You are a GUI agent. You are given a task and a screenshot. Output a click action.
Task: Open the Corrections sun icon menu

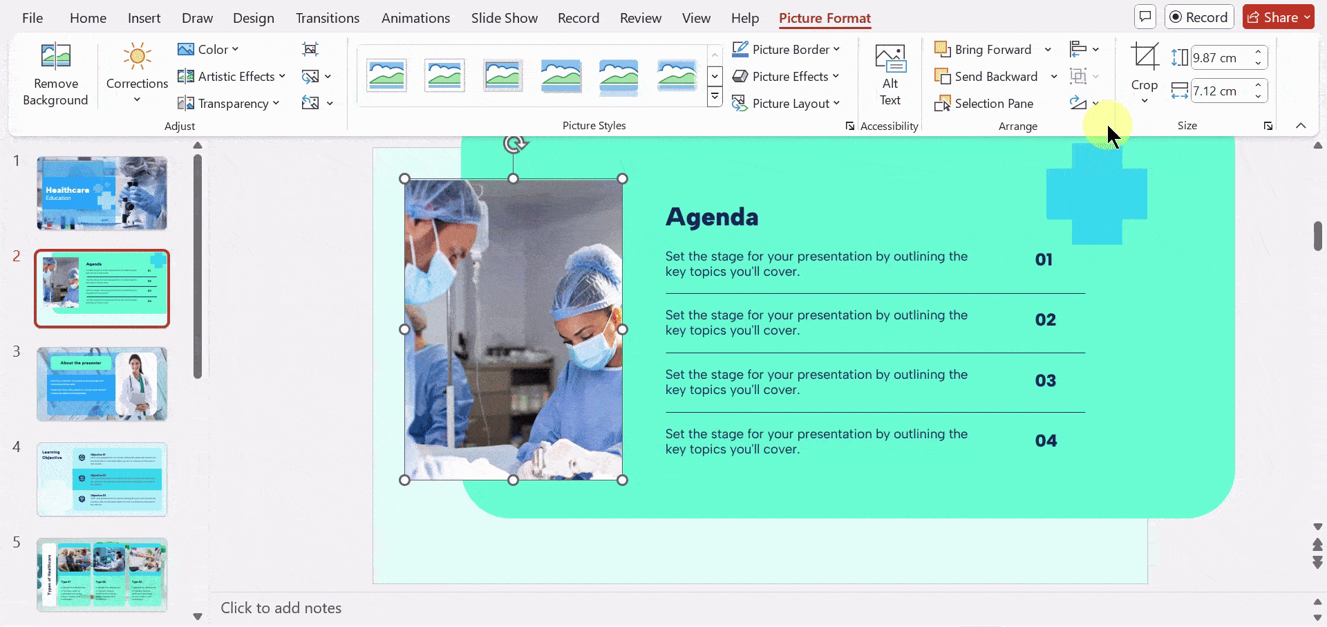137,57
